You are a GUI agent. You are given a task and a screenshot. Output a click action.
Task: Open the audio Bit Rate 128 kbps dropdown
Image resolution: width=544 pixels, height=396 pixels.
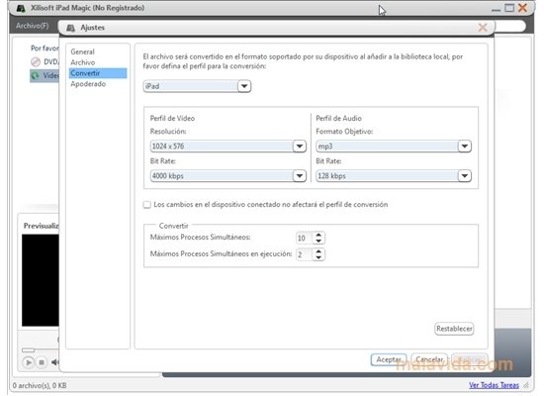click(464, 176)
